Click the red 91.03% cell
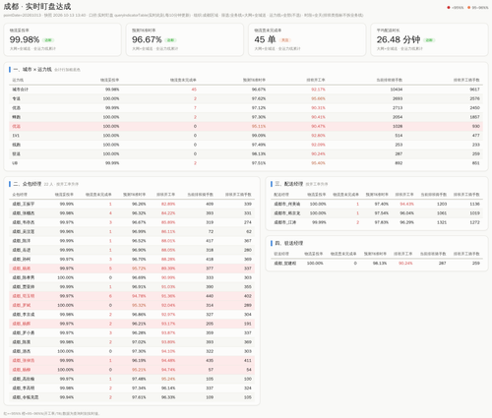This screenshot has width=492, height=418. point(168,286)
